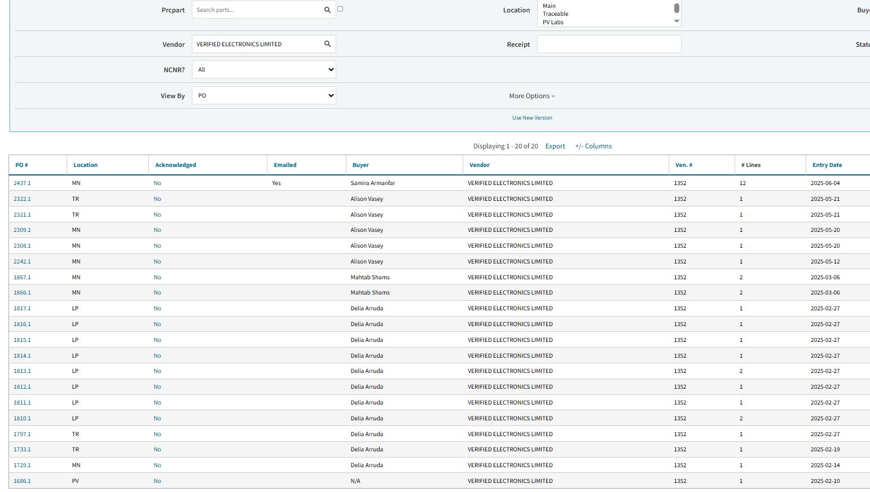Click into the Receipt input field

point(609,44)
